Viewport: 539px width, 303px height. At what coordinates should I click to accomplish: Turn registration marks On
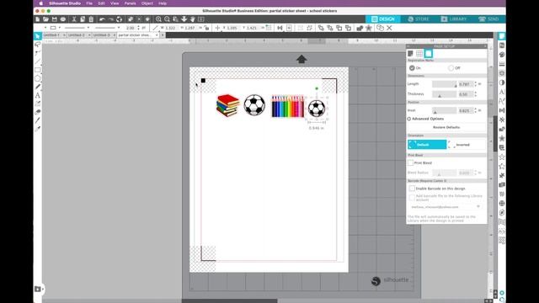point(412,68)
